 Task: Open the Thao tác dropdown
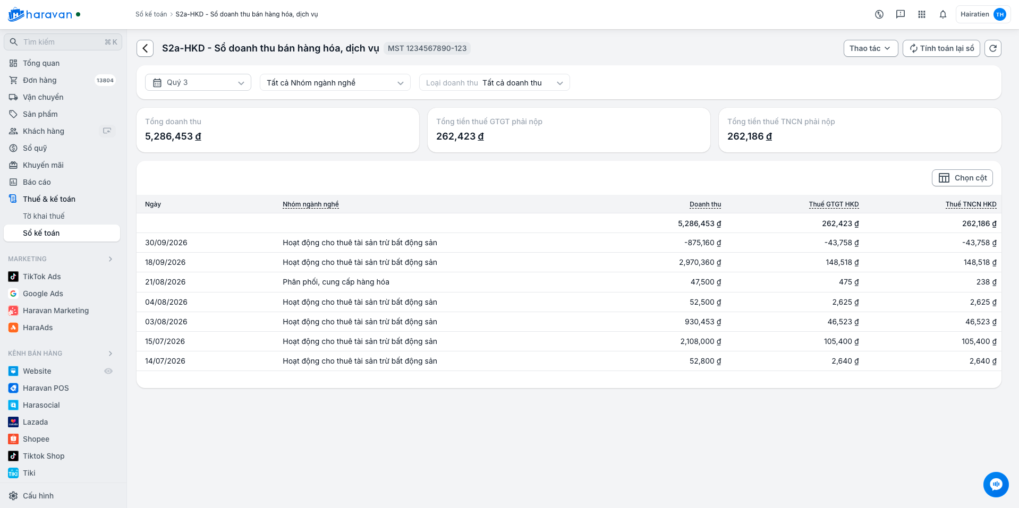(x=871, y=48)
